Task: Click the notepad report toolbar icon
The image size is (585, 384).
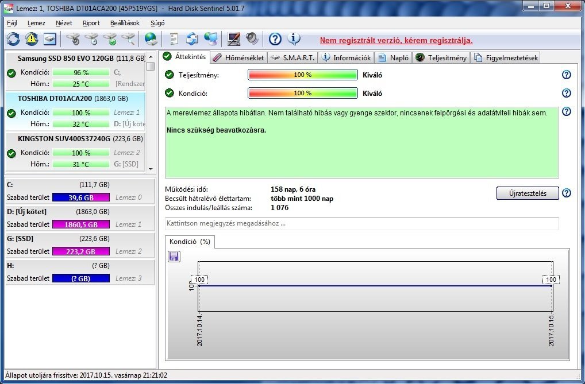Action: [x=174, y=39]
